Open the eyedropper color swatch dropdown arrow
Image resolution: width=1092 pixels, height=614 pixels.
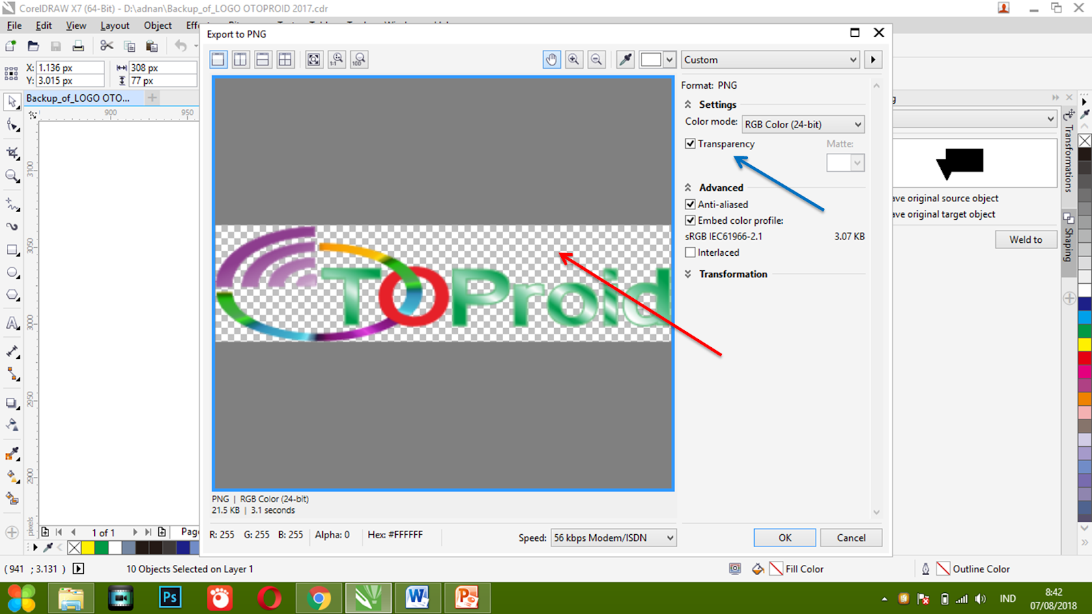click(670, 59)
